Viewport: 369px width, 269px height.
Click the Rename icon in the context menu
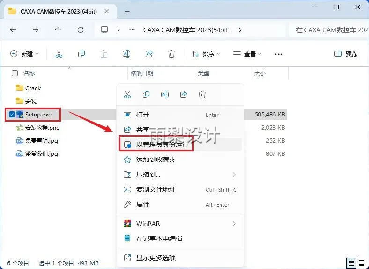165,95
